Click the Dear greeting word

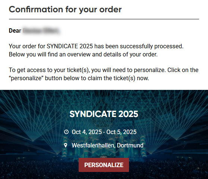click(x=15, y=31)
